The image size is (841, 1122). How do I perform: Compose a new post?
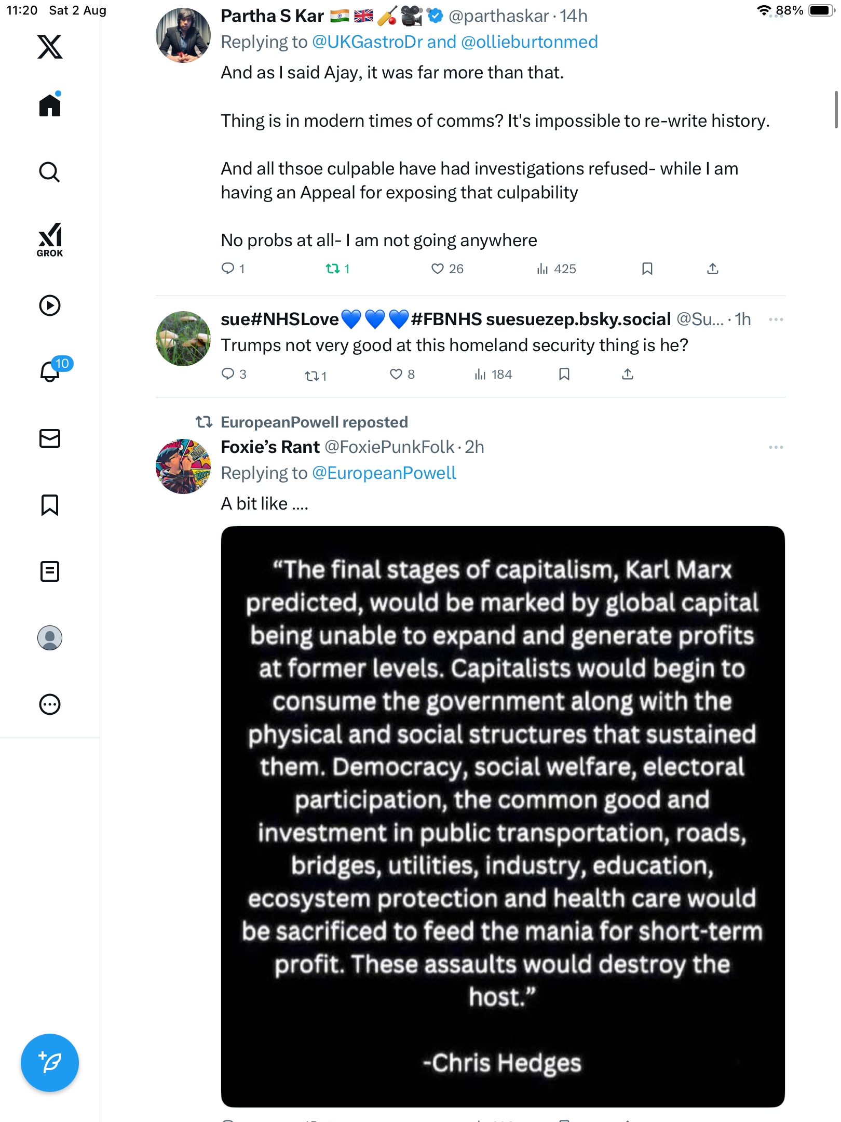50,1063
